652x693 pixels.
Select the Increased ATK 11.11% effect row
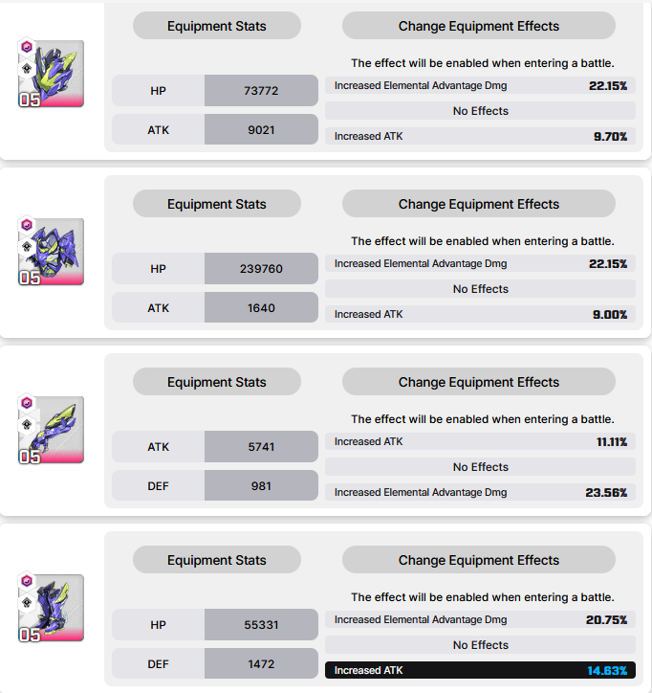tap(480, 441)
